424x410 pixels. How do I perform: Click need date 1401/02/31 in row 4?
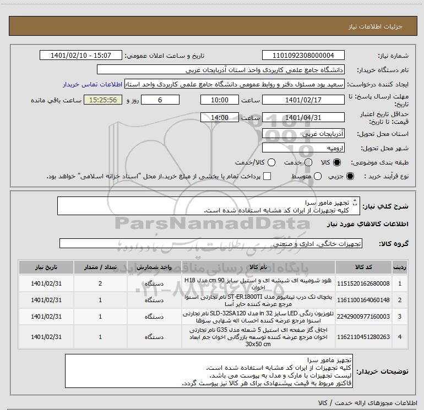[46, 337]
